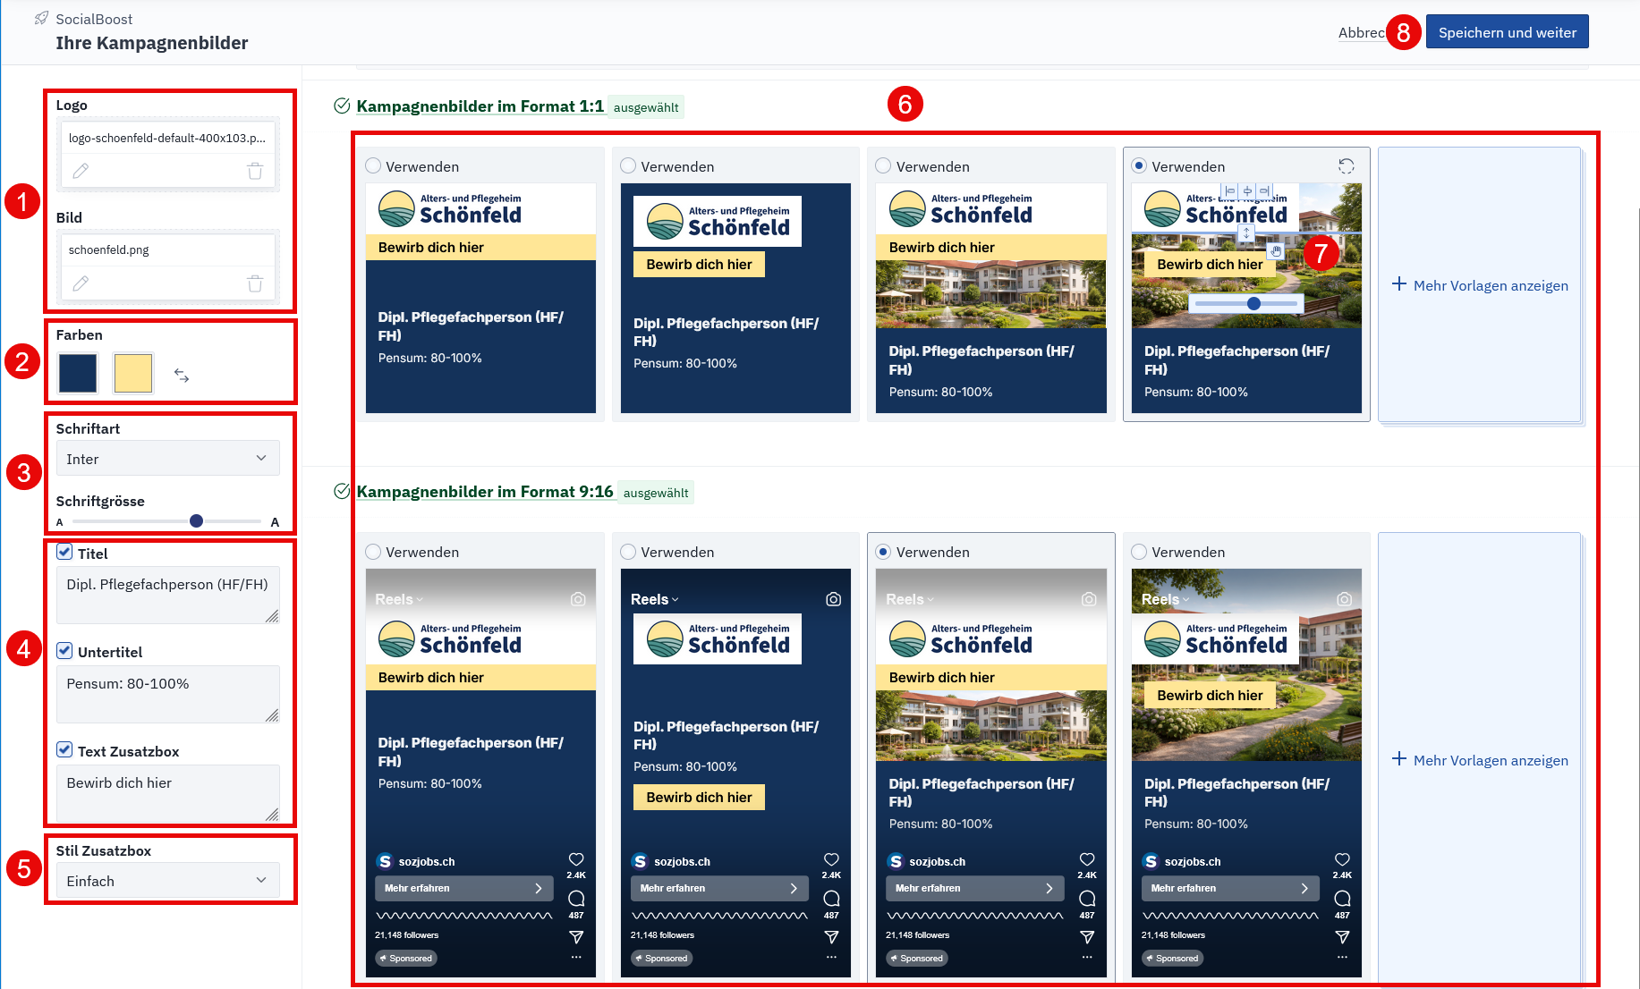The height and width of the screenshot is (989, 1640).
Task: Swap the two colors with arrows icon
Action: [x=182, y=376]
